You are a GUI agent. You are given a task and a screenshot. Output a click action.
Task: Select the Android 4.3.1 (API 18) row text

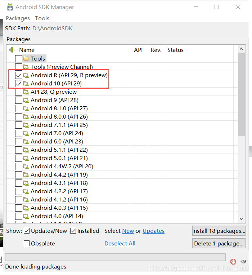(59, 183)
